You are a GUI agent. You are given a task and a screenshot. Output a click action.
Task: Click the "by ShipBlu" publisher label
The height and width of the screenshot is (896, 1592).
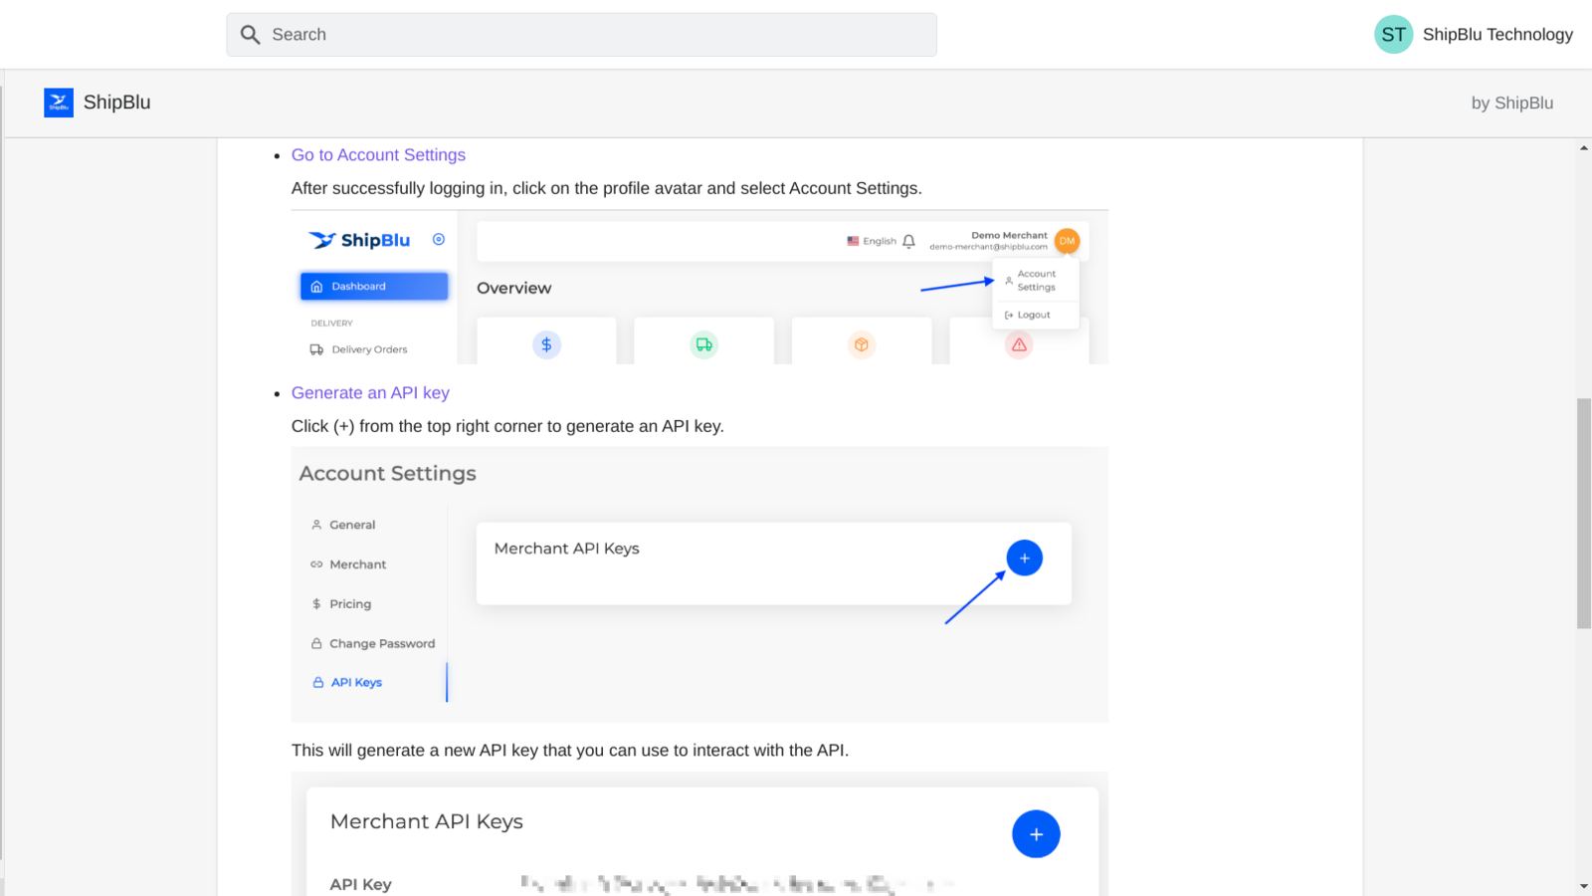click(1512, 104)
